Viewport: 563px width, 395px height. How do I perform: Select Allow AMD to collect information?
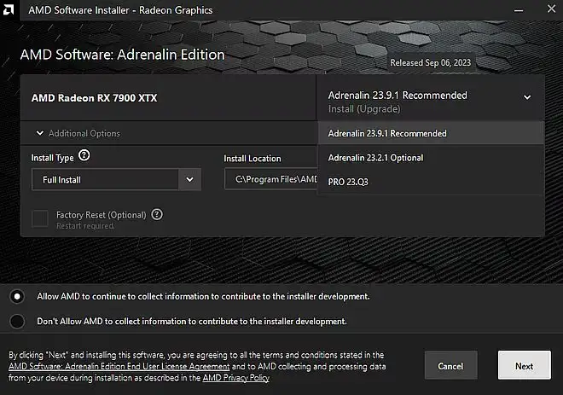(17, 296)
